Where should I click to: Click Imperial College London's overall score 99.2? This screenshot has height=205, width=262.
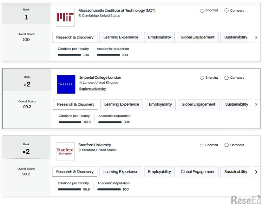coord(27,107)
